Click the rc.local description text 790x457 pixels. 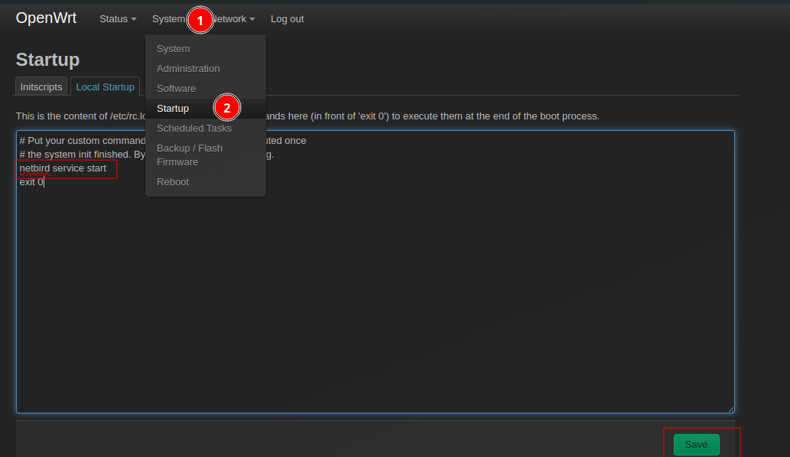tap(382, 116)
